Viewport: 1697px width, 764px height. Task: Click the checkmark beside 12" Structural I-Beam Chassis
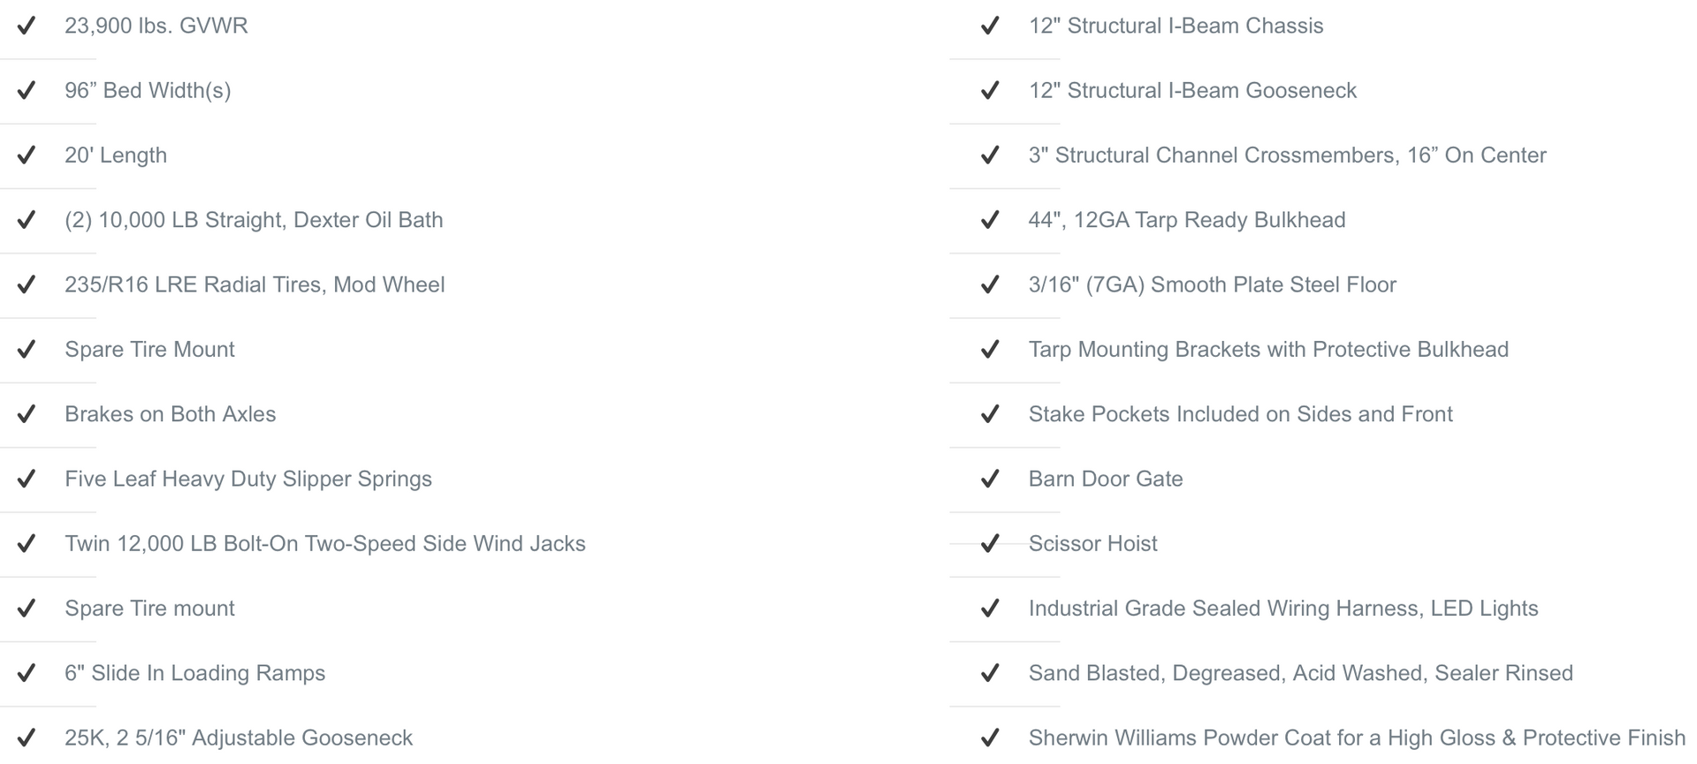tap(990, 26)
